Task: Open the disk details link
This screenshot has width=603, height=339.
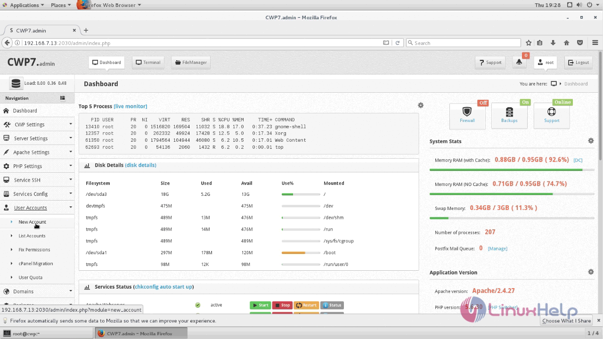Action: 140,165
